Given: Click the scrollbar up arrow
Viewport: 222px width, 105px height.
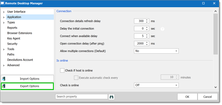Looking at the screenshot, I should point(215,11).
